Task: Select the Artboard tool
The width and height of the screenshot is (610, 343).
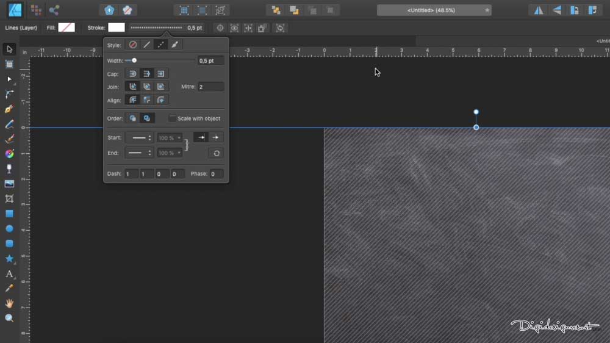Action: click(x=9, y=64)
